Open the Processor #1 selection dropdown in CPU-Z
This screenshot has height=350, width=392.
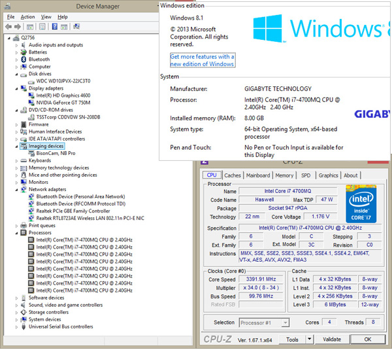pos(285,323)
